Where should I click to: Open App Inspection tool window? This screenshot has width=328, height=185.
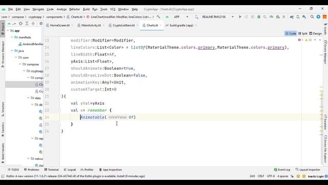click(110, 170)
